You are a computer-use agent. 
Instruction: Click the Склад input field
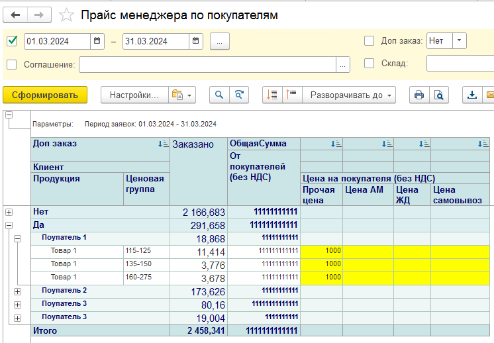pos(460,64)
